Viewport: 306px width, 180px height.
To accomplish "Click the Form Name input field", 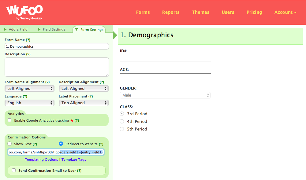I will 57,46.
